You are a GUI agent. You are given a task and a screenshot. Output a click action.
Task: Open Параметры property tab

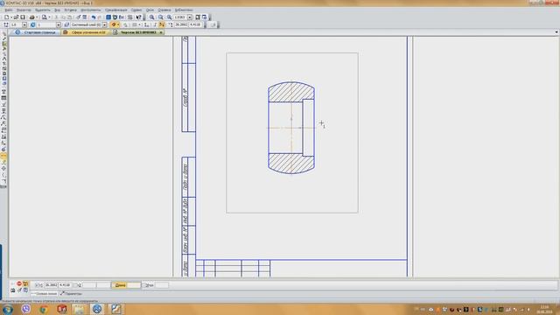point(71,294)
